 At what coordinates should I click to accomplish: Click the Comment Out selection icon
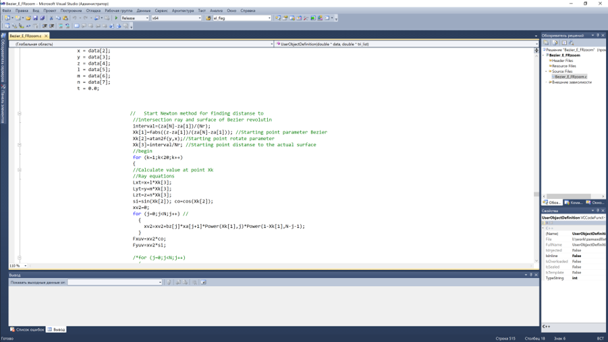(x=61, y=26)
